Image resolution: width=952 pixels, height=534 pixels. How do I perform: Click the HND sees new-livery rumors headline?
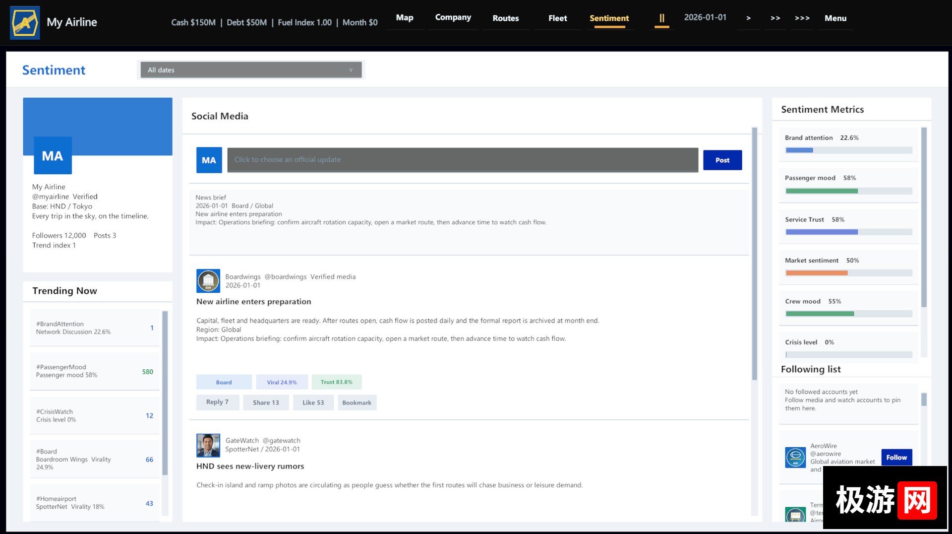250,467
